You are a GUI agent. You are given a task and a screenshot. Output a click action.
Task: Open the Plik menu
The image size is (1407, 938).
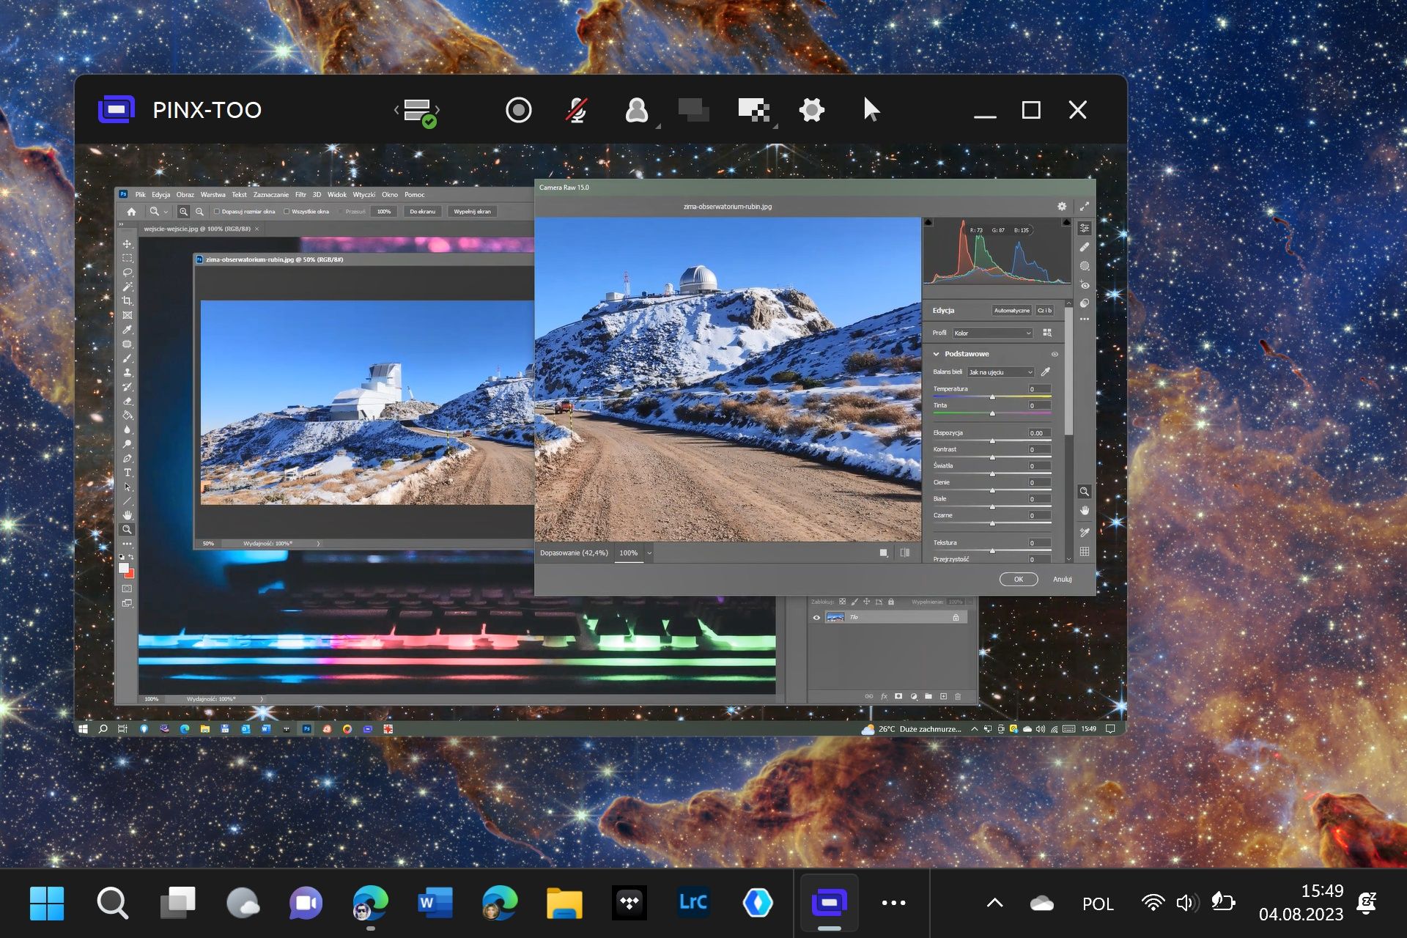coord(140,195)
